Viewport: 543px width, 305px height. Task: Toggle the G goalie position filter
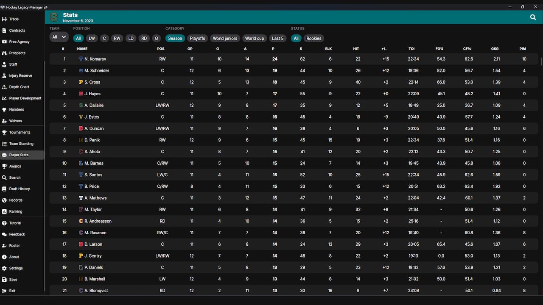coord(156,38)
